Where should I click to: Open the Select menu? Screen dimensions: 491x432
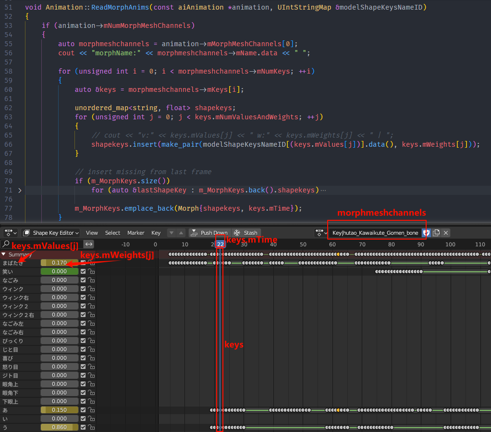click(x=112, y=233)
